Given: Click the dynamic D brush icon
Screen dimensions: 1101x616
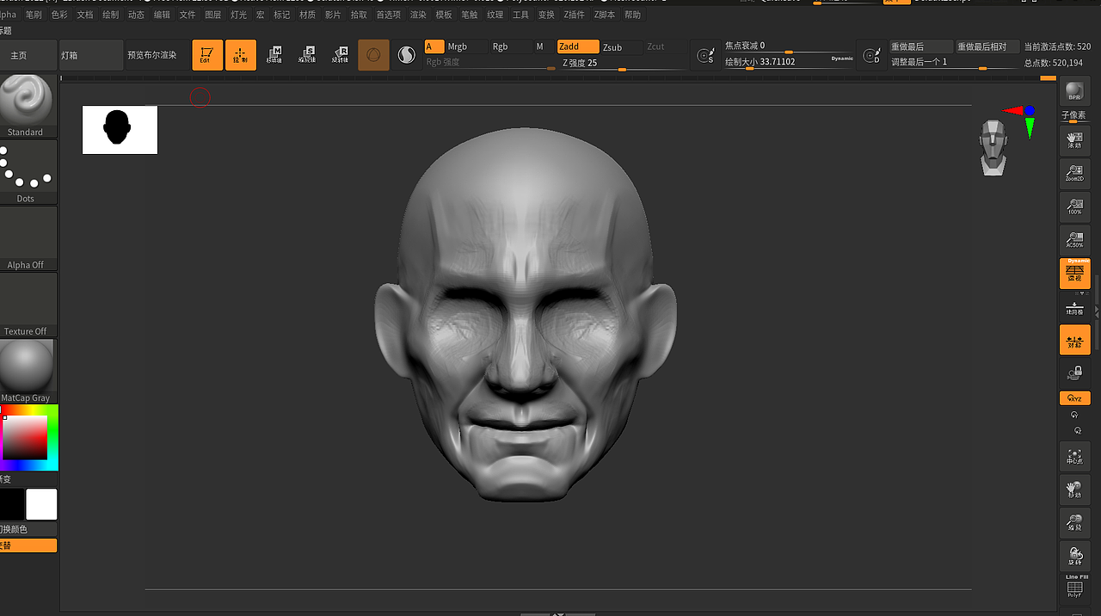Looking at the screenshot, I should click(x=872, y=55).
